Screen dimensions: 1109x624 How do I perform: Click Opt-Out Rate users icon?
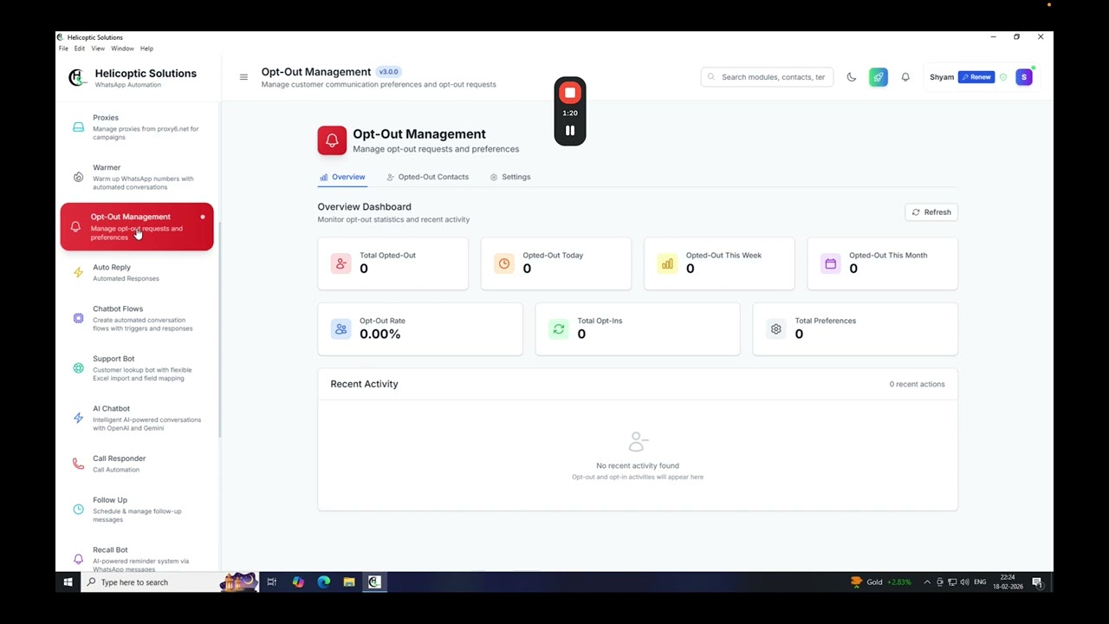340,329
